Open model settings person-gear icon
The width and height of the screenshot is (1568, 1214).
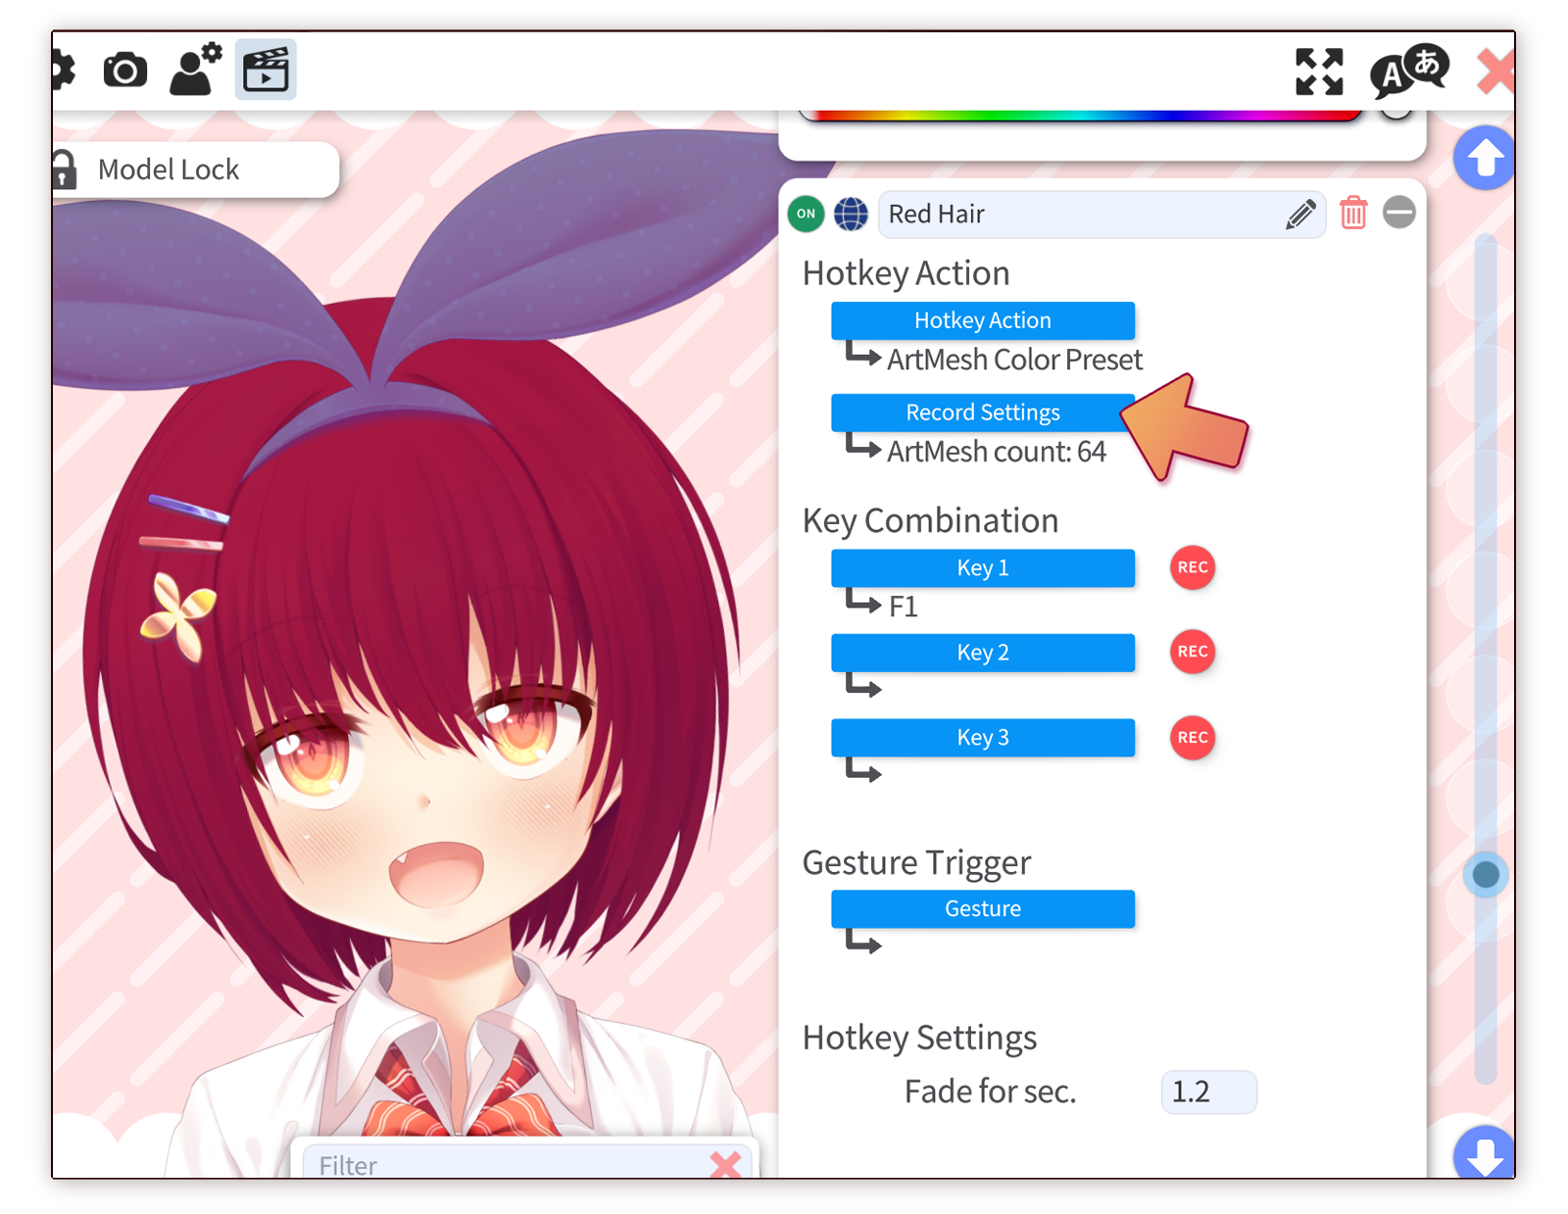pos(196,69)
